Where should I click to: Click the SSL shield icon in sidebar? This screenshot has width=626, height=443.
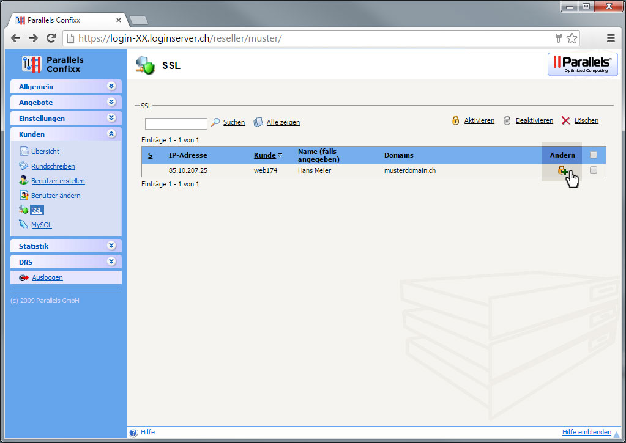point(23,210)
